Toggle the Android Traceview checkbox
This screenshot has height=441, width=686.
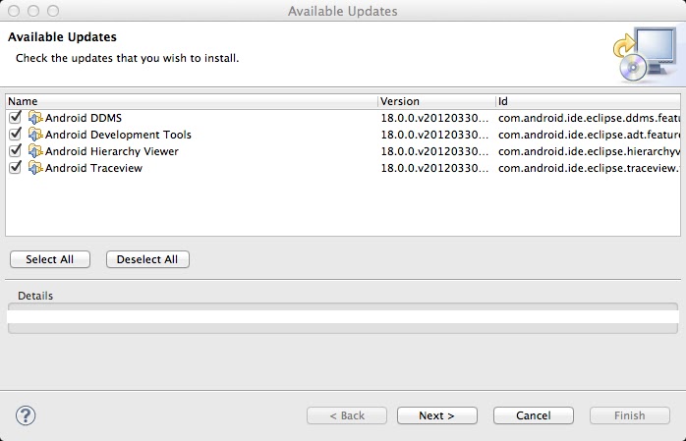click(16, 167)
